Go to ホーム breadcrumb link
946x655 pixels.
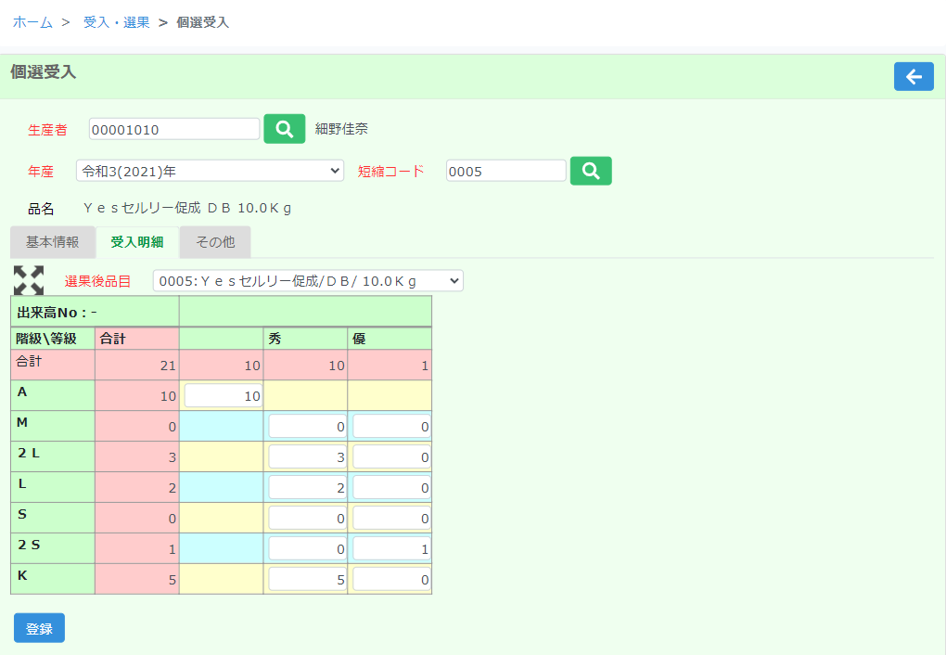click(x=32, y=22)
